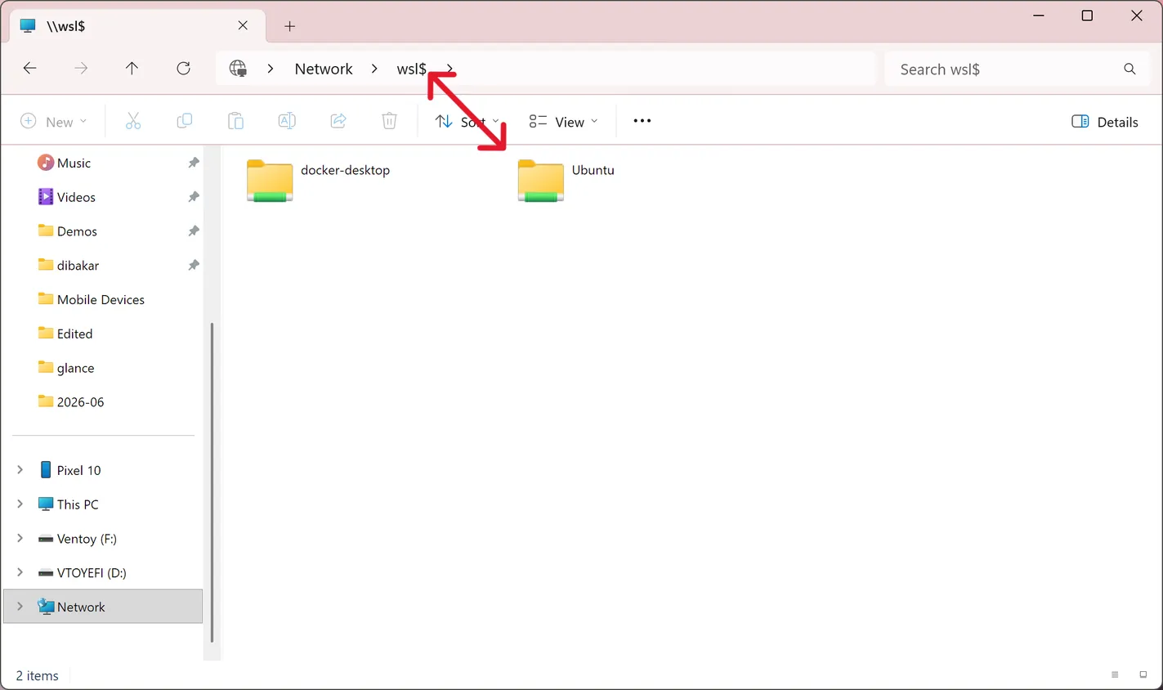Click the '2 items' status bar text
The height and width of the screenshot is (690, 1163).
click(38, 675)
